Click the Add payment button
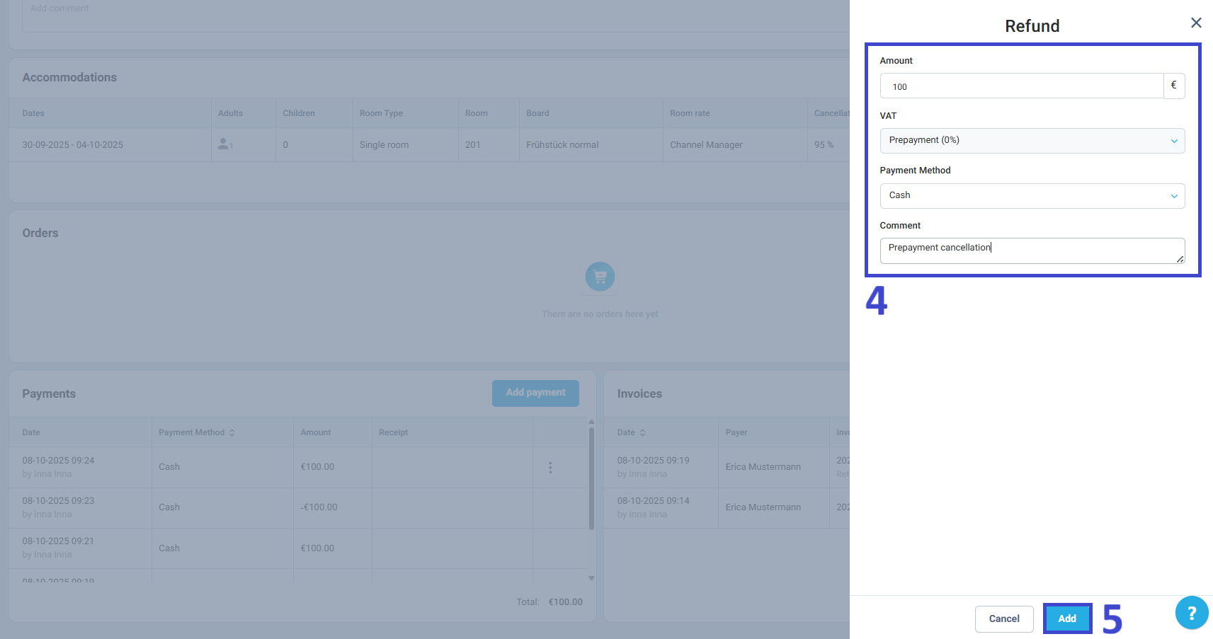1213x639 pixels. coord(535,393)
